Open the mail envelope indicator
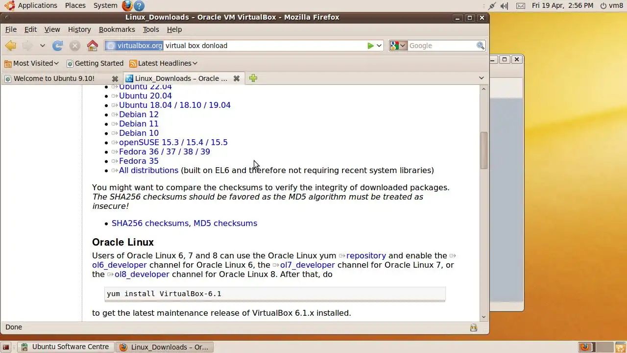The image size is (627, 353). tap(521, 6)
